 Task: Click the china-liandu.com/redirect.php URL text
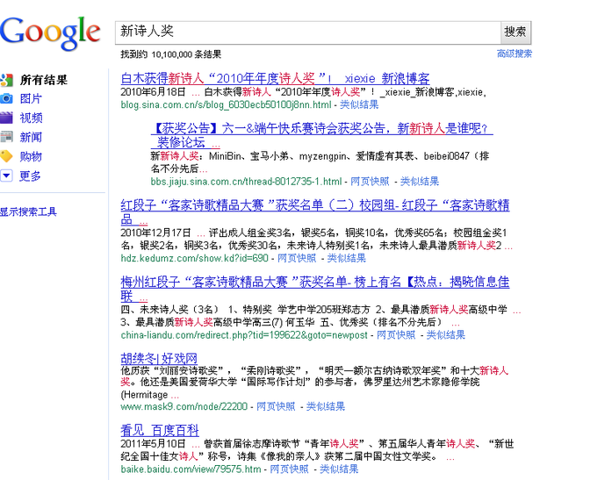click(x=244, y=335)
